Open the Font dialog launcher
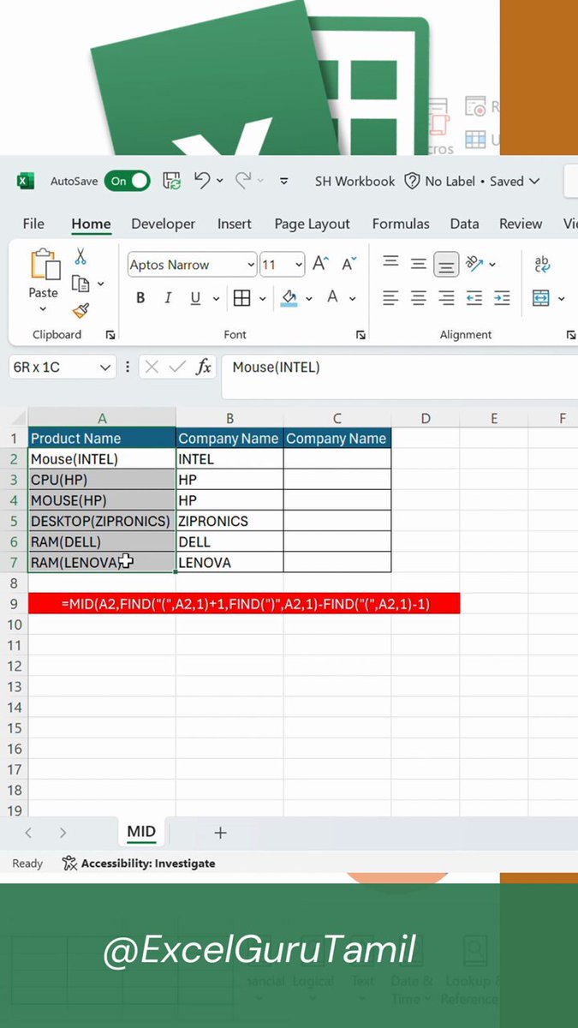Screen dimensions: 578x1028 pos(361,335)
